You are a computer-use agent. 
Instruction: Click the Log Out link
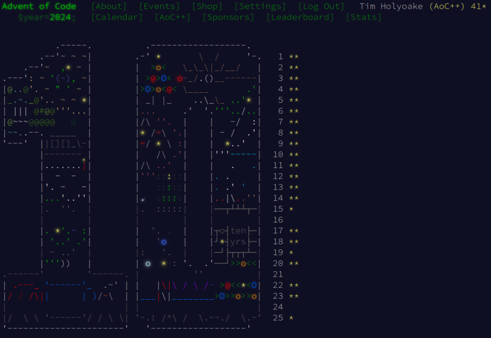pos(321,6)
